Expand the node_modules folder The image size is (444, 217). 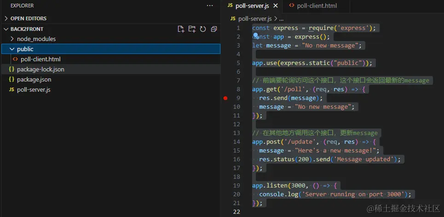pos(12,39)
